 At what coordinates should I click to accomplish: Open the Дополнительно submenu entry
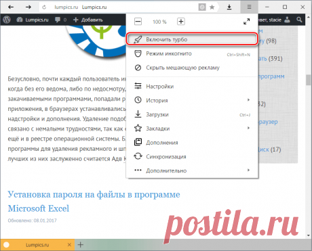click(192, 170)
